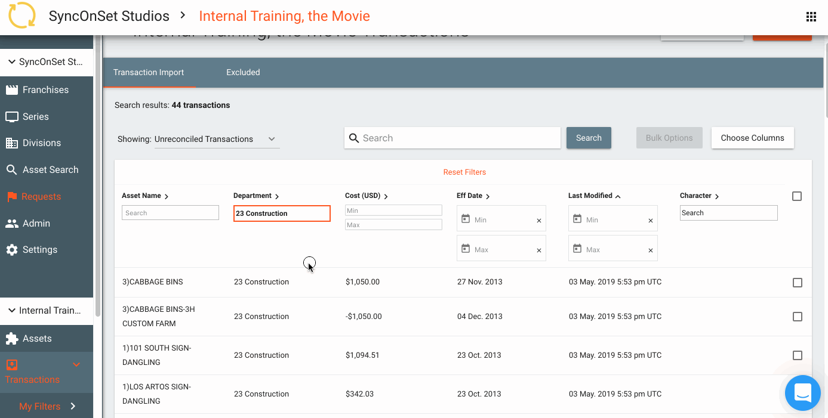Collapse the Internal Training sidebar section
Viewport: 828px width, 418px height.
pos(12,311)
